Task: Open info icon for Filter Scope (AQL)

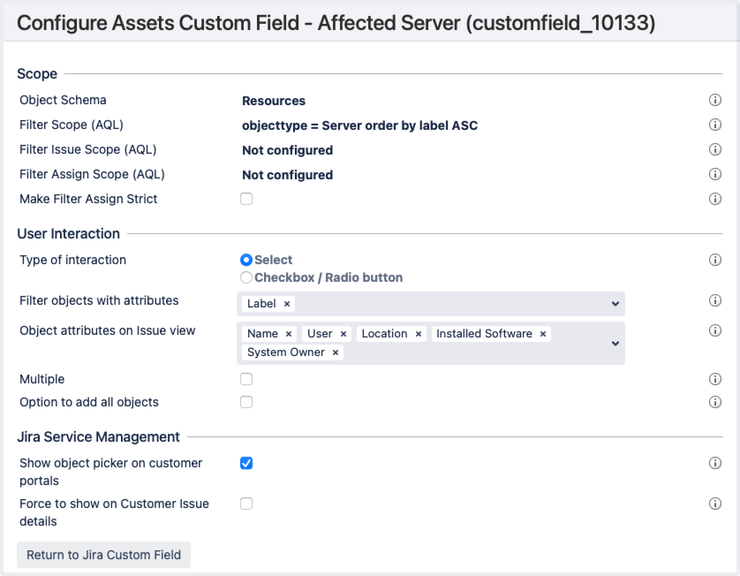Action: (715, 125)
